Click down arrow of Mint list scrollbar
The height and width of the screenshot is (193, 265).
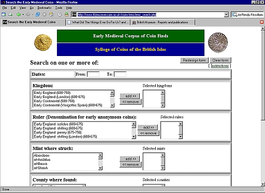(x=100, y=168)
